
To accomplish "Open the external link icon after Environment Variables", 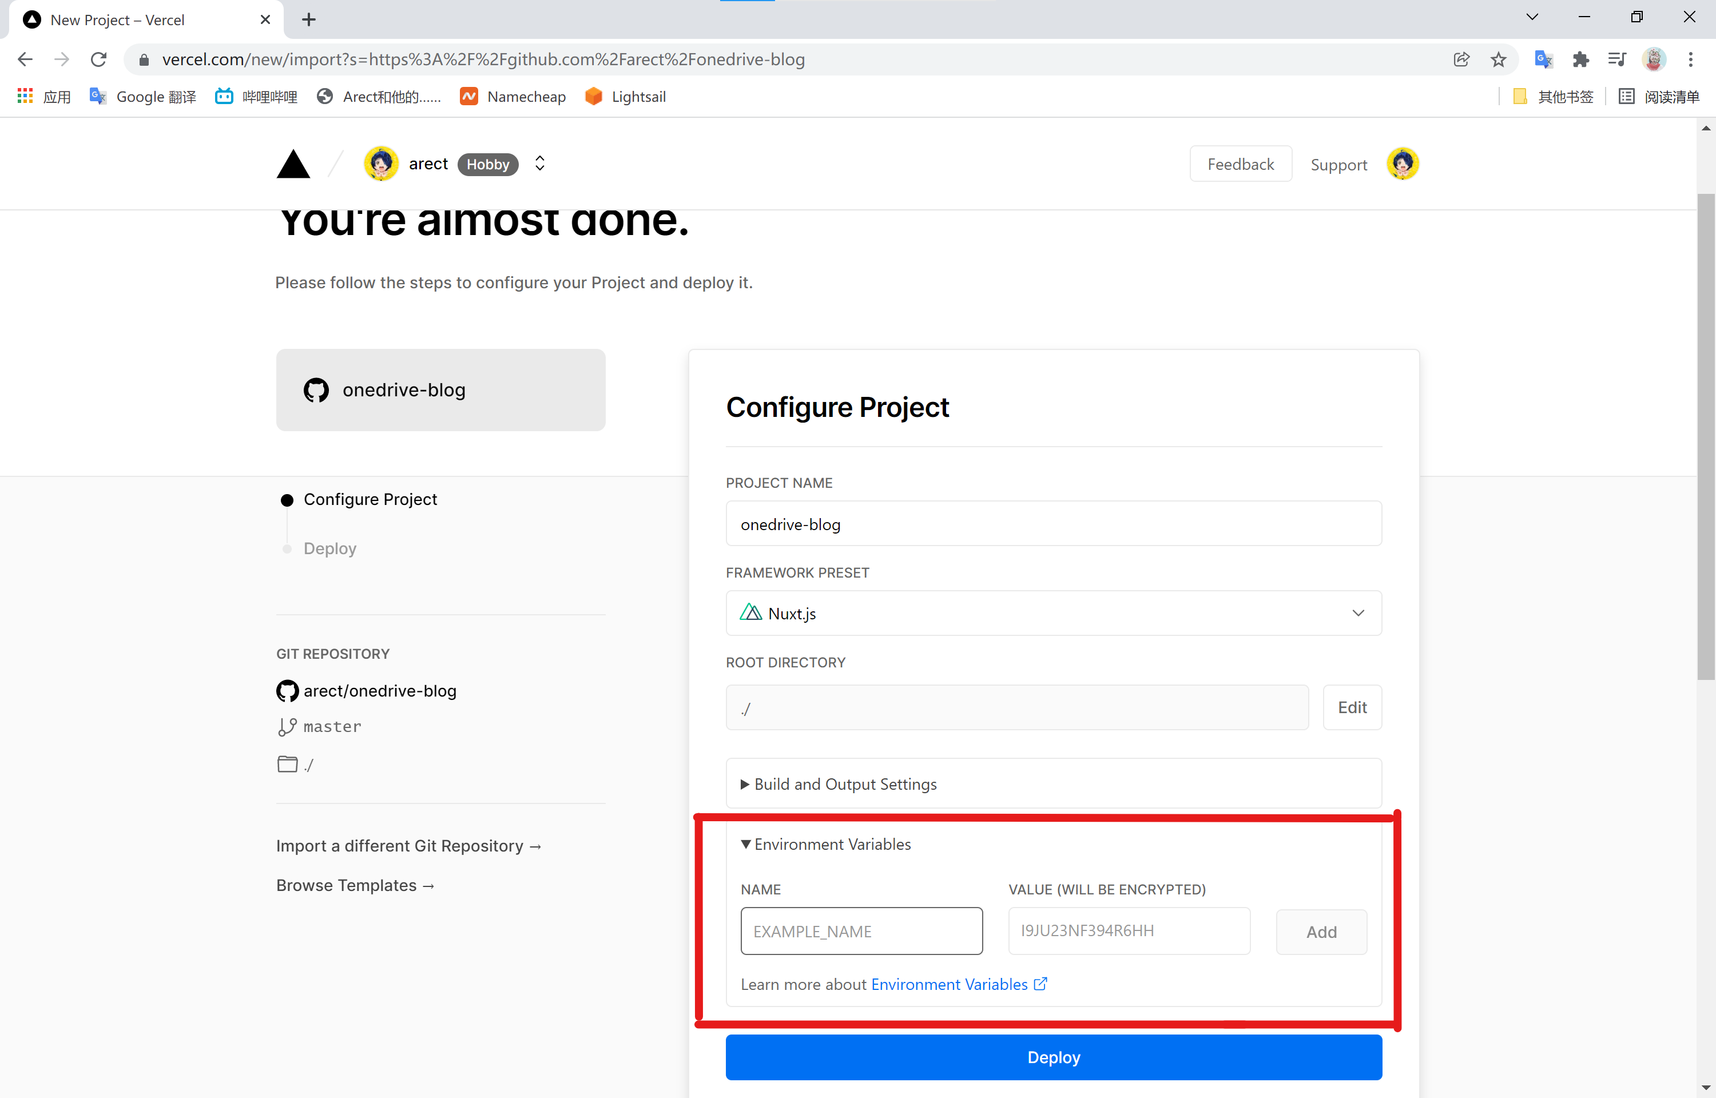I will pos(1041,984).
